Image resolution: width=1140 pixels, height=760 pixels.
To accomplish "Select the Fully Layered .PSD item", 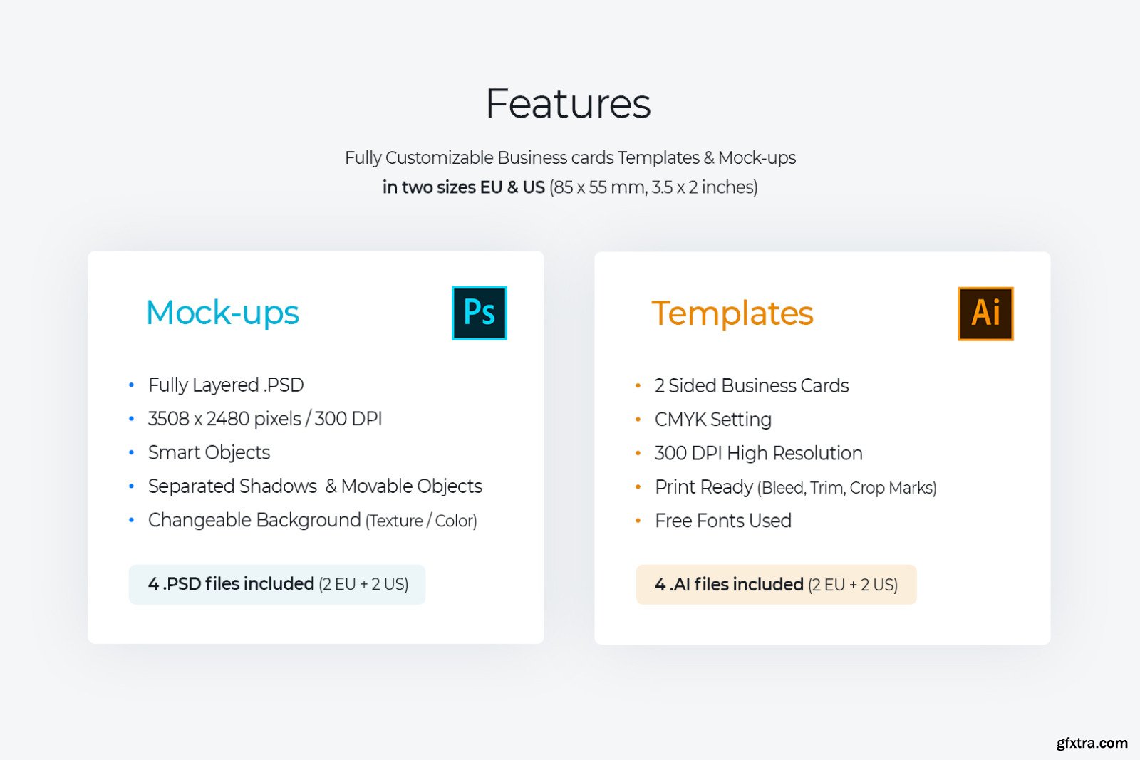I will point(226,385).
